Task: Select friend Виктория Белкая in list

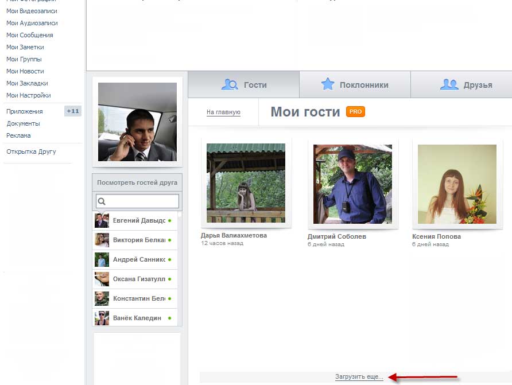Action: [135, 240]
